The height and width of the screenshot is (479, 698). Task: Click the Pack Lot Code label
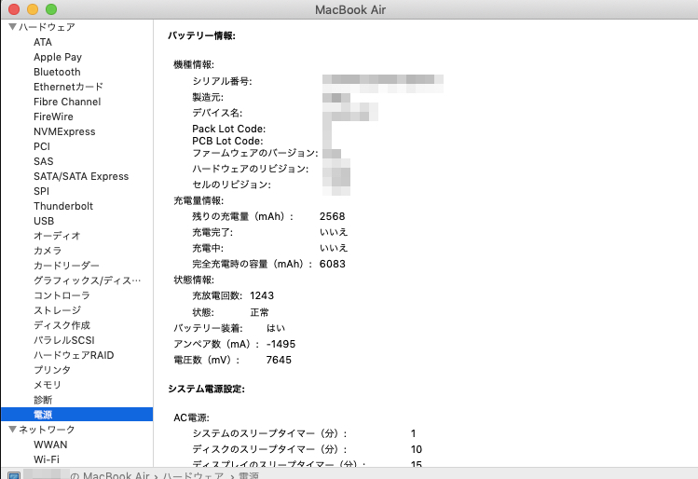[229, 129]
